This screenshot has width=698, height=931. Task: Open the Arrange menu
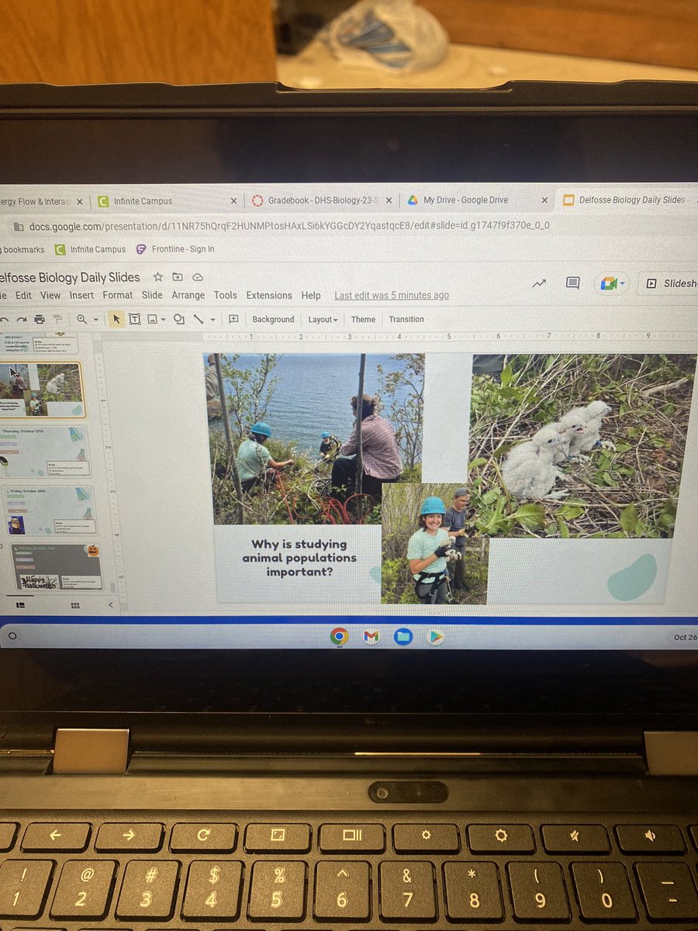188,296
